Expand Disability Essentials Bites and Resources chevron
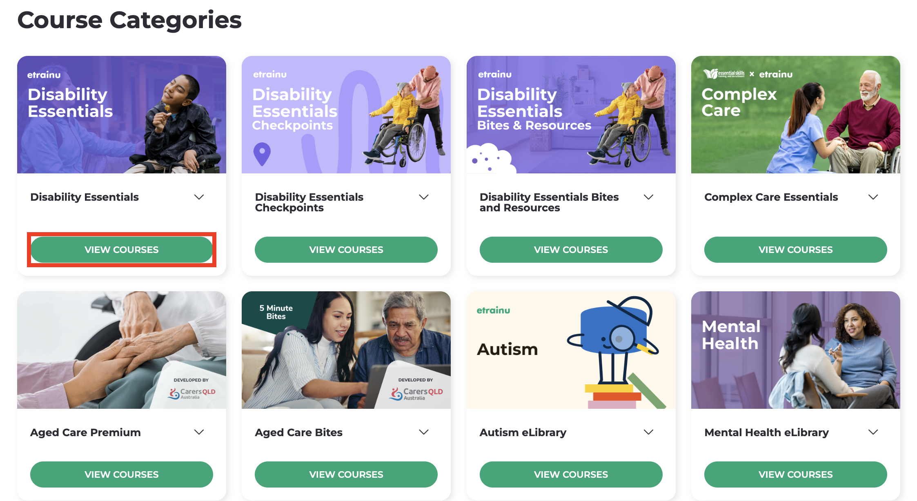This screenshot has width=917, height=501. pyautogui.click(x=648, y=197)
